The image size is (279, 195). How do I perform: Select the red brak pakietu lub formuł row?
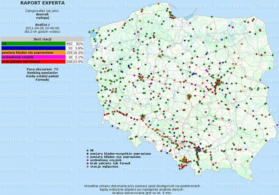(34, 62)
